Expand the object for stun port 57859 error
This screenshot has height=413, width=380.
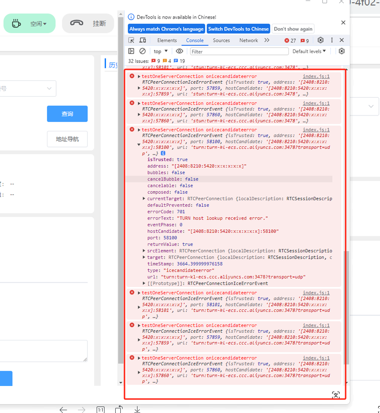click(139, 88)
